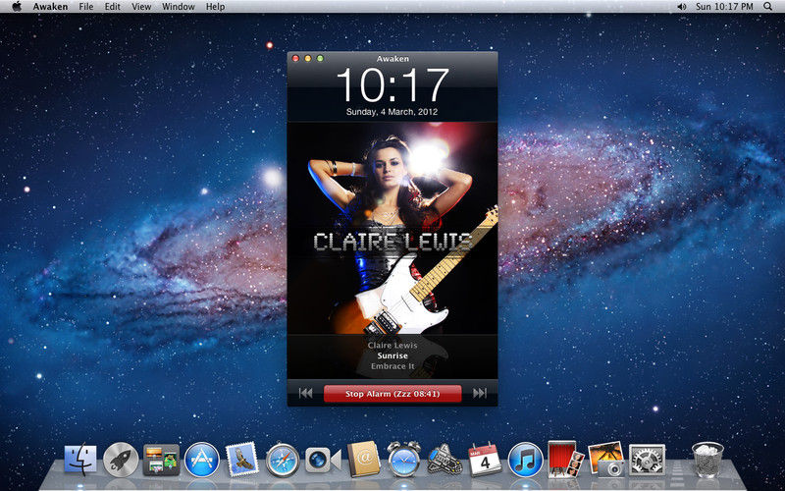Screen dimensions: 785x491
Task: Open Launchpad rocket icon in Dock
Action: tap(121, 459)
